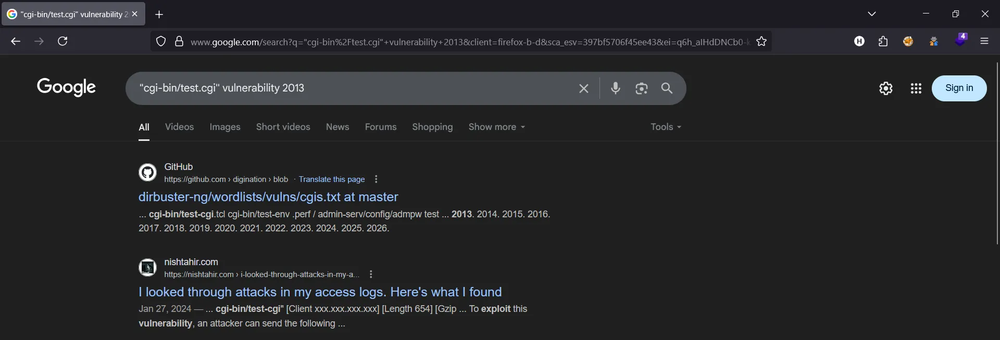Click the magnifying glass search icon
Screen dimensions: 1000x340
(667, 88)
